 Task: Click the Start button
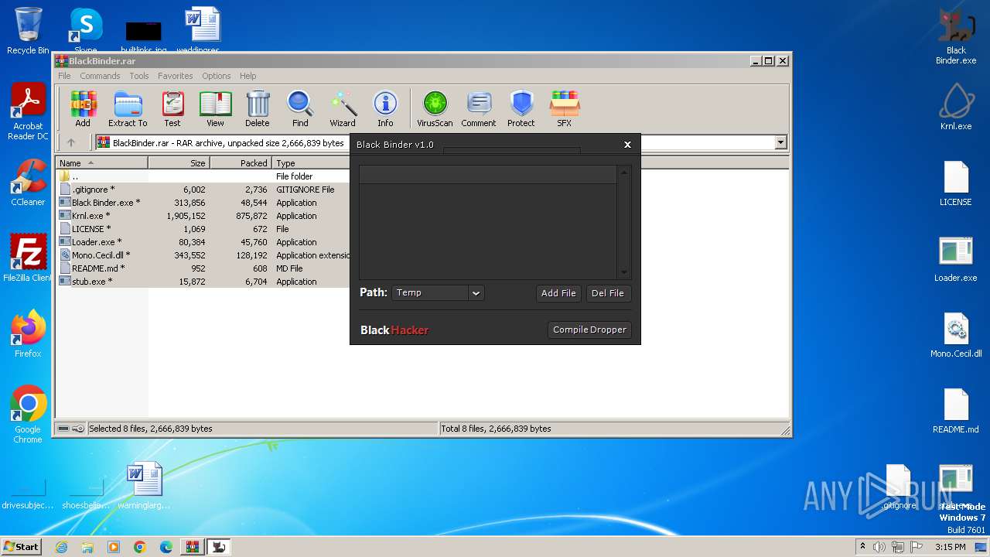pyautogui.click(x=21, y=547)
